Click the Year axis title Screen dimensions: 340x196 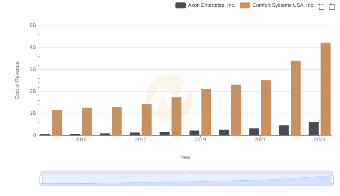tap(185, 157)
